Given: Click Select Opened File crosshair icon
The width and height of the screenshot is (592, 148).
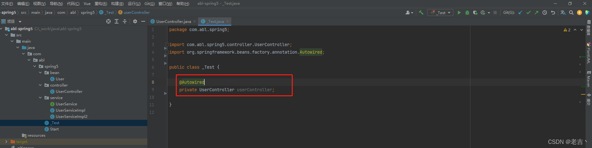Looking at the screenshot, I should click(x=108, y=21).
